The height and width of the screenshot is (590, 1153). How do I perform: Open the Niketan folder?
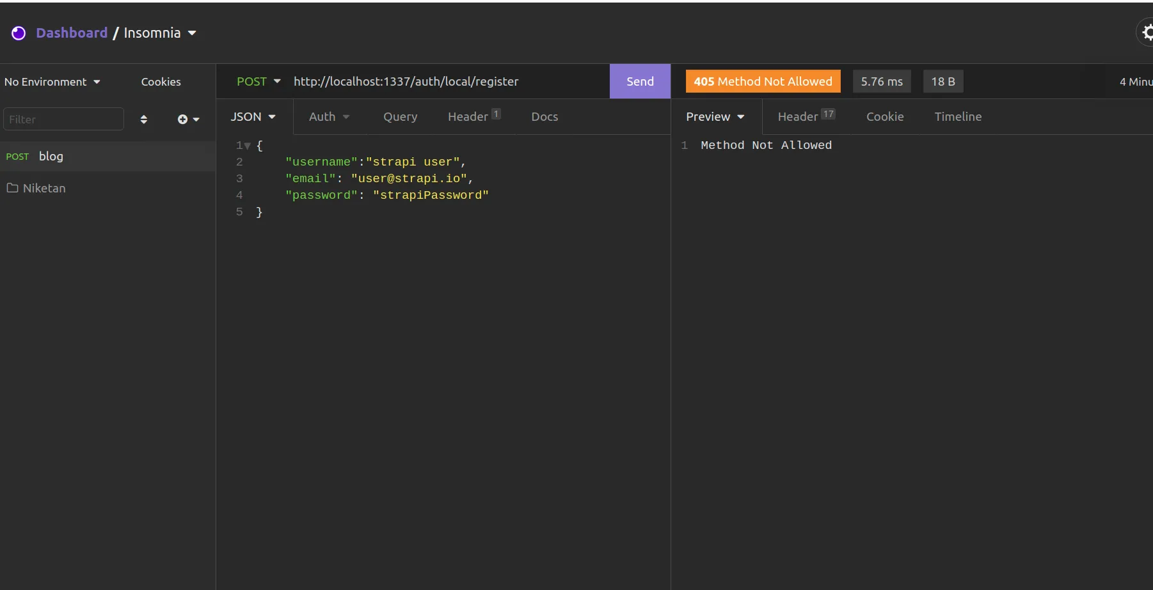[x=107, y=188]
